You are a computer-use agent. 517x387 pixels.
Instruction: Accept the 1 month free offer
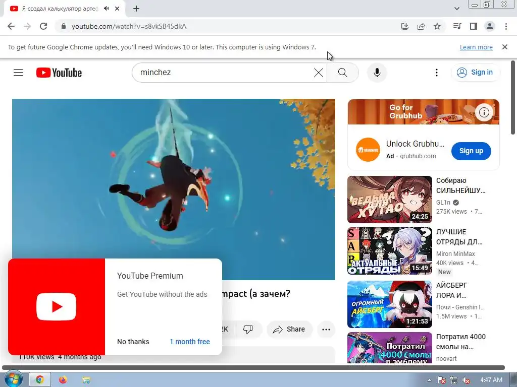(x=190, y=342)
